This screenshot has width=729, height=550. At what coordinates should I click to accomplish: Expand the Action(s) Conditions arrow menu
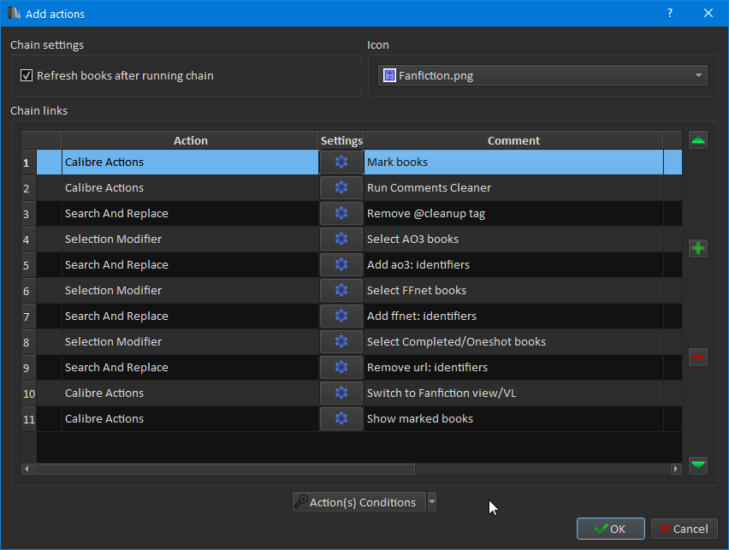coord(432,503)
